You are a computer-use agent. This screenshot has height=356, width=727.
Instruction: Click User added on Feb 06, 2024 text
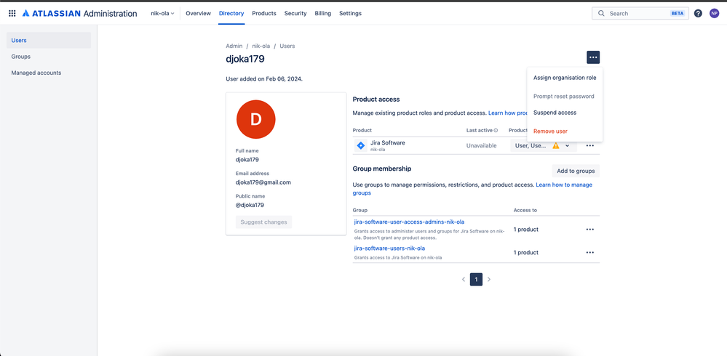coord(264,79)
